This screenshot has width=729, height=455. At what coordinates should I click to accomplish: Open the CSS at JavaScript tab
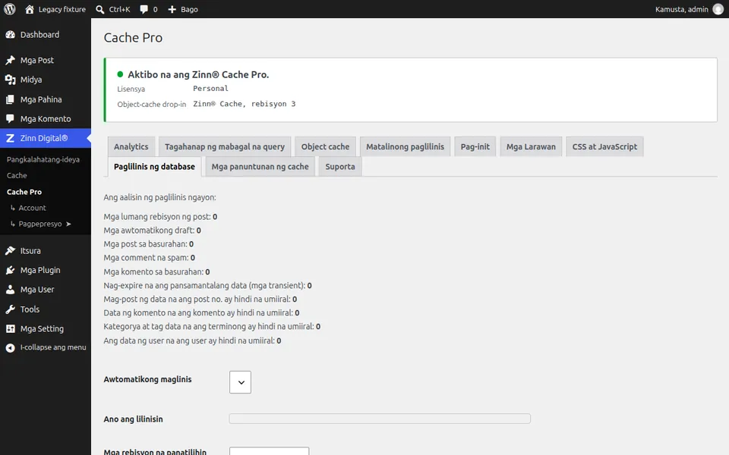click(x=605, y=146)
